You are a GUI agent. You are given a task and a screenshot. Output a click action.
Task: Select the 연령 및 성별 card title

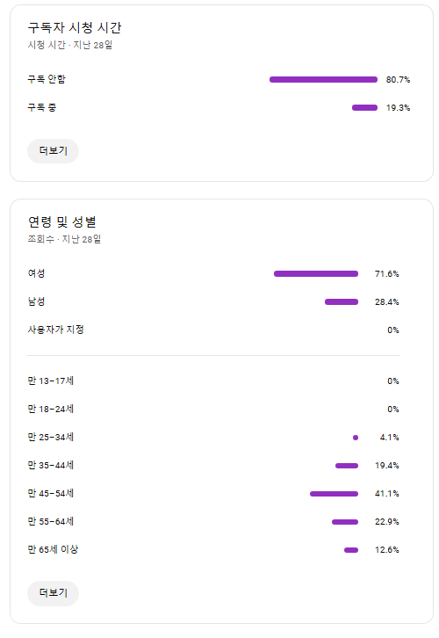point(61,221)
